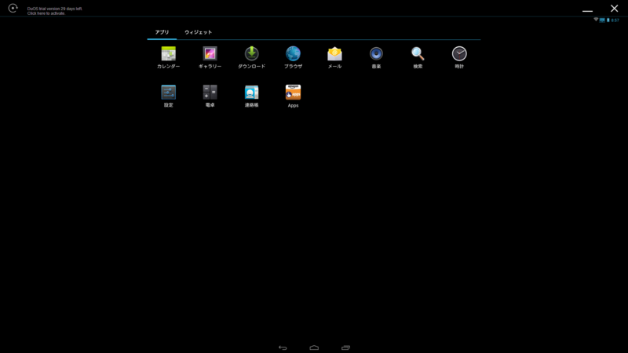The width and height of the screenshot is (628, 353).
Task: Tap the Android back button
Action: tap(283, 348)
